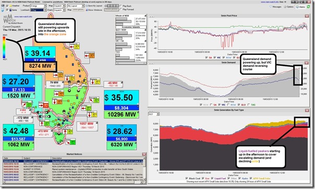
Task: Open the Alarms button
Action: 300,7
